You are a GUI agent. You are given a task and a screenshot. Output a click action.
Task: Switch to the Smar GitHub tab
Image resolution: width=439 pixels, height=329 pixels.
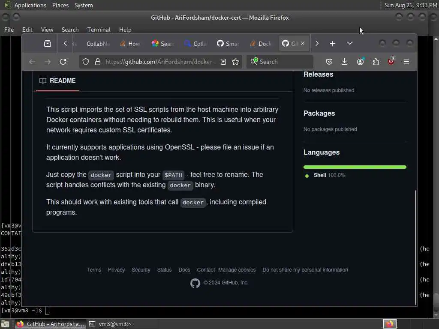[228, 44]
